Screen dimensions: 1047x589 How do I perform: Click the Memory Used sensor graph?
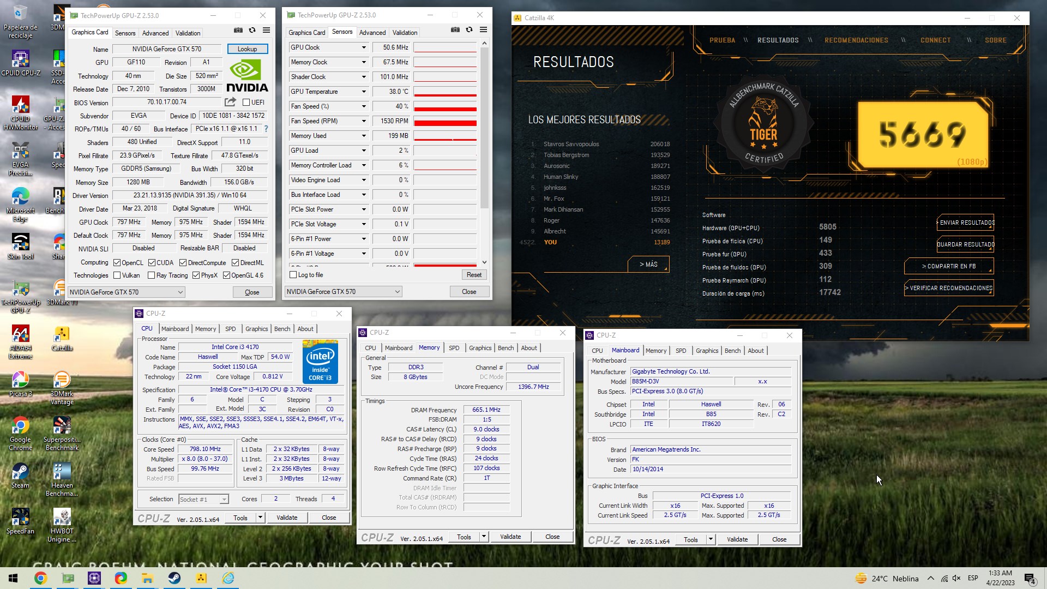coord(445,136)
